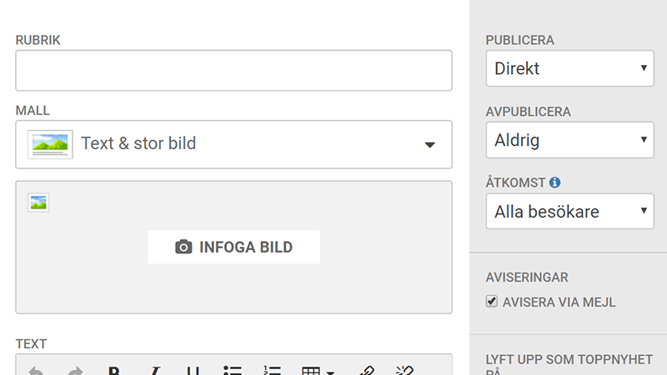The width and height of the screenshot is (667, 375).
Task: Open the Publicera dropdown showing Direkt
Action: [x=569, y=68]
